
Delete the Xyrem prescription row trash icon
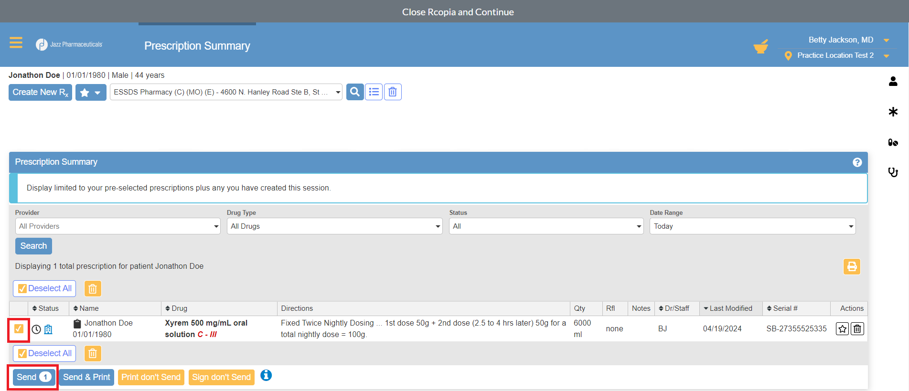tap(857, 328)
